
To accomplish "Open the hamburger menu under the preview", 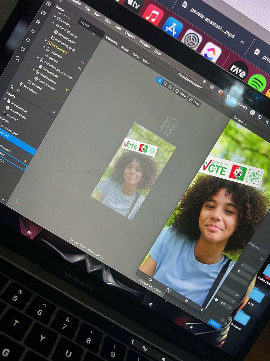I will [202, 310].
